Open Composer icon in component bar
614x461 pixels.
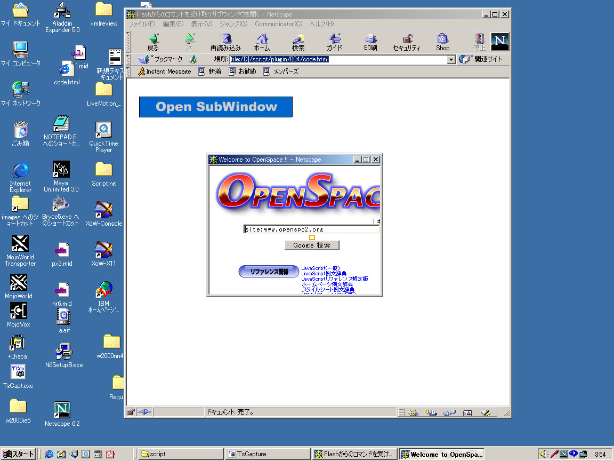486,412
